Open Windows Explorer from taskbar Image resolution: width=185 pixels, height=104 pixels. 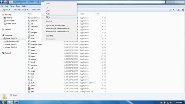point(10,102)
